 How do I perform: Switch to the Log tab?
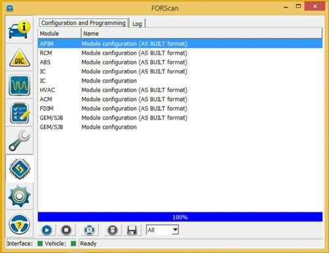tap(137, 24)
